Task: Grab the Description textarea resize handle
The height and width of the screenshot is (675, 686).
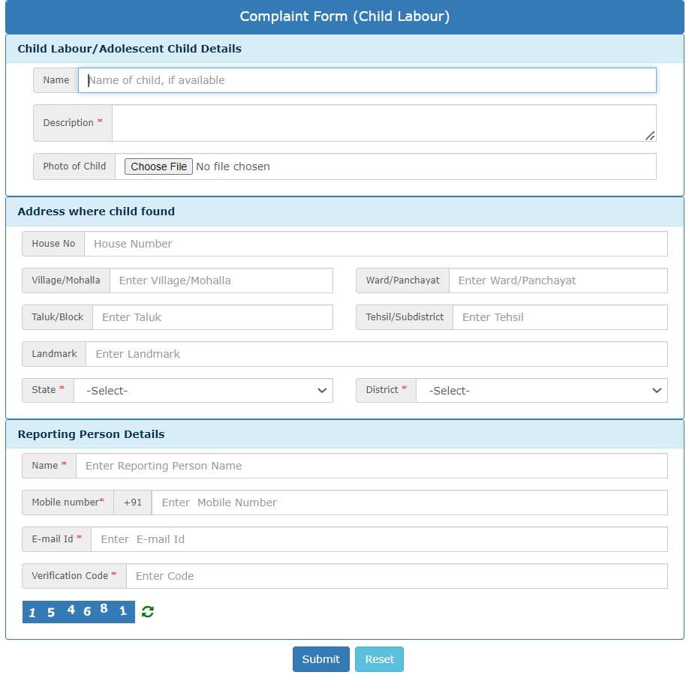Action: (x=650, y=136)
